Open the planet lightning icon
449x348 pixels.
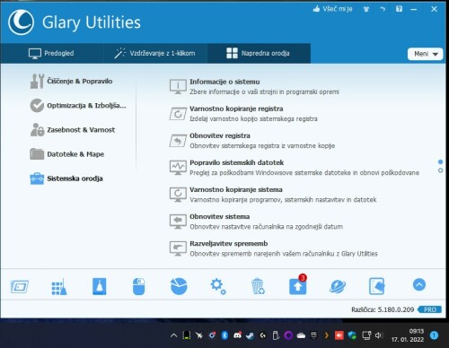coord(338,286)
